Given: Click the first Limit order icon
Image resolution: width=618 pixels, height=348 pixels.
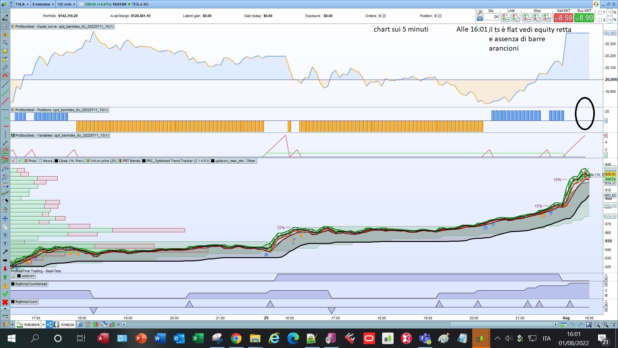Looking at the screenshot, I should (x=505, y=18).
